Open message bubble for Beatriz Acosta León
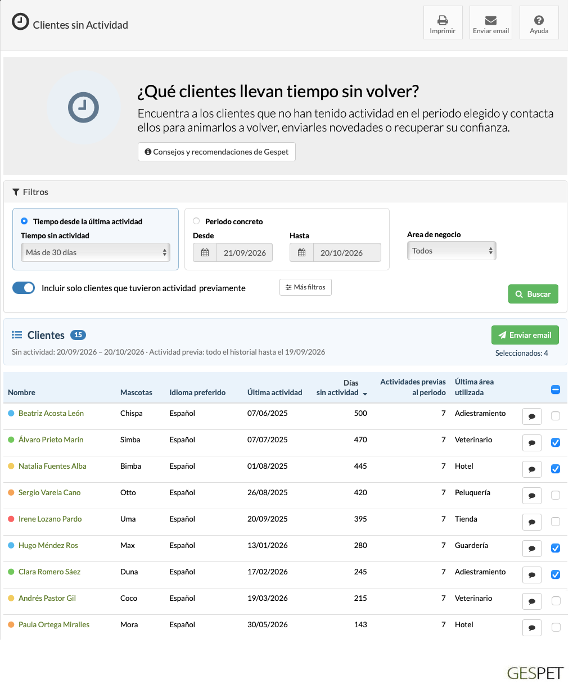Viewport: 573px width, 693px height. [x=532, y=416]
